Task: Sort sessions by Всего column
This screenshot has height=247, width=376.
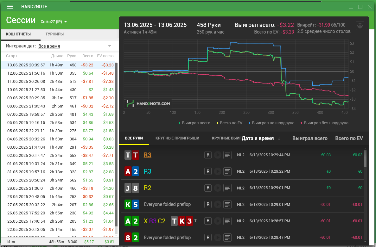Action: [x=88, y=56]
